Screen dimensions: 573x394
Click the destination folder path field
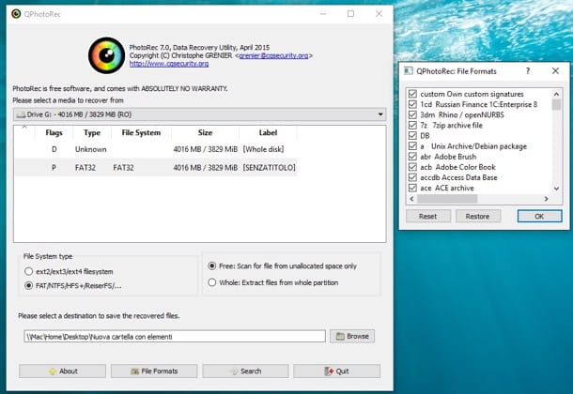coord(175,337)
